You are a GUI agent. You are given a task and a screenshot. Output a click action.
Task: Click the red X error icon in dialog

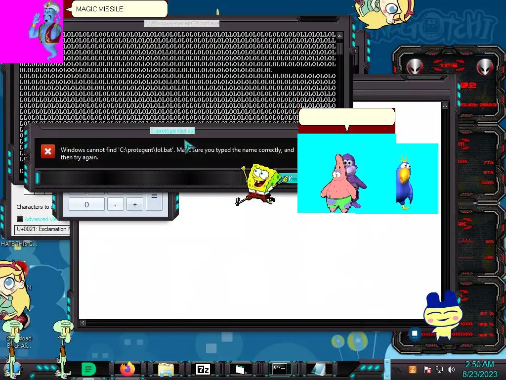pyautogui.click(x=48, y=151)
